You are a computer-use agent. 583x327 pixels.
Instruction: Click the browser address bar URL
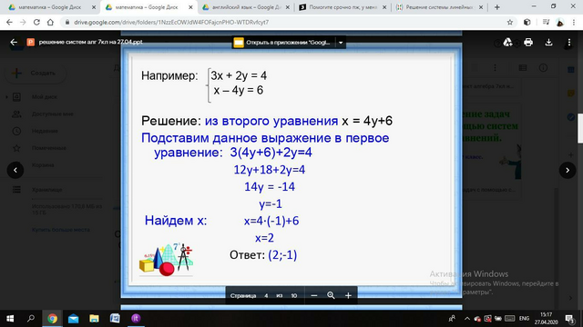point(171,22)
